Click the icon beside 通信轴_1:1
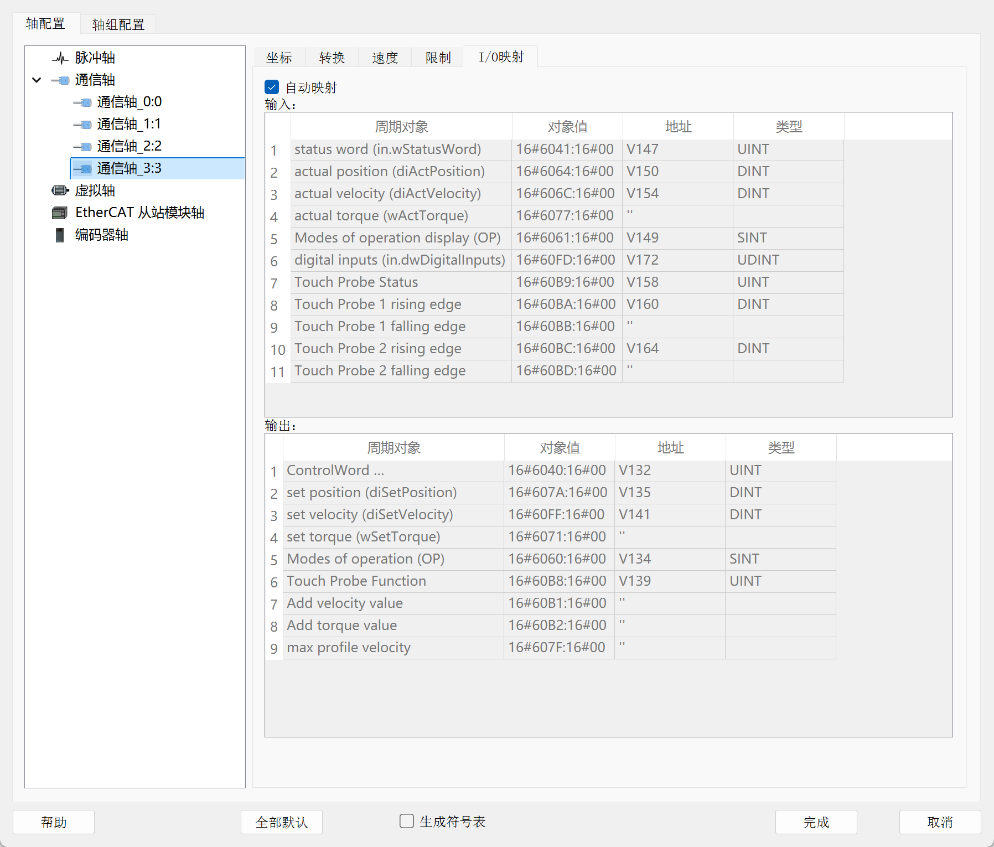This screenshot has height=847, width=994. [82, 125]
